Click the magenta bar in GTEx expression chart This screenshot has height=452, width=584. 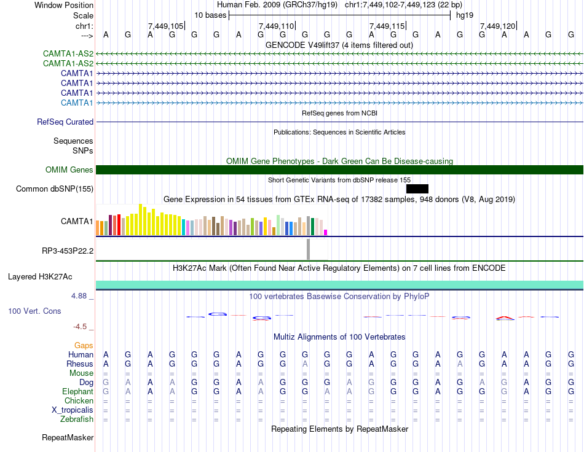coord(325,232)
